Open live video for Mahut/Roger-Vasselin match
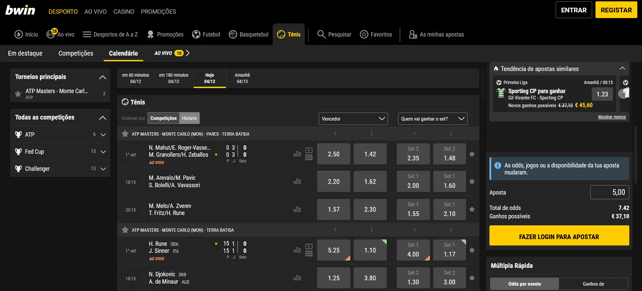 tap(309, 150)
